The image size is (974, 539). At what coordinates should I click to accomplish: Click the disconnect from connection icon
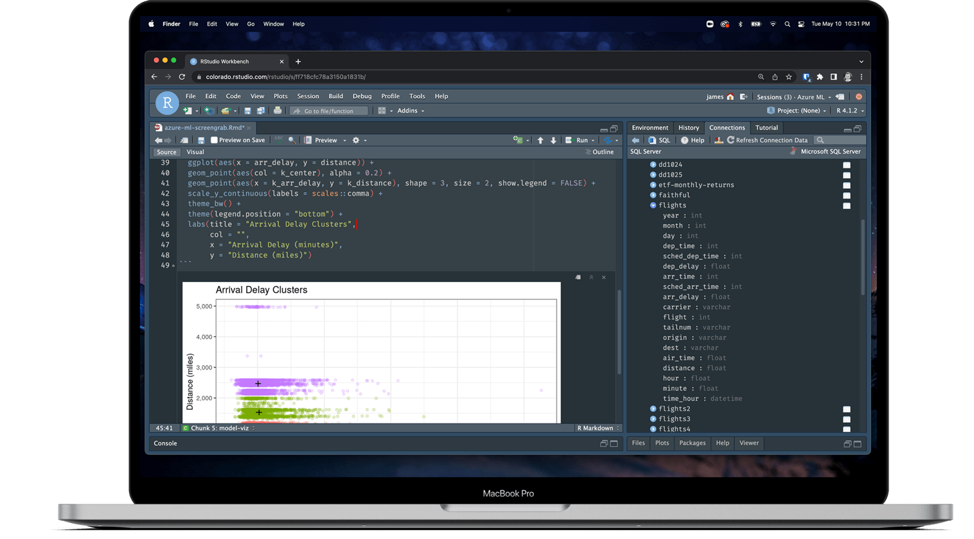tap(719, 140)
